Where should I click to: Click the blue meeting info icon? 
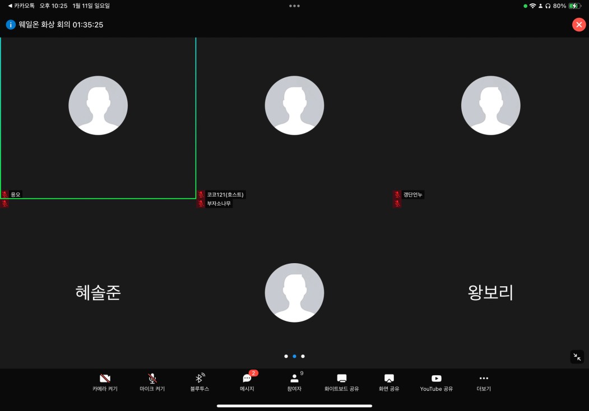tap(11, 25)
